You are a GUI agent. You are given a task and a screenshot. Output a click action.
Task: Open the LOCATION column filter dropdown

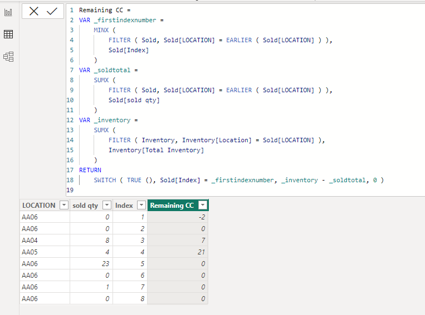pyautogui.click(x=64, y=205)
